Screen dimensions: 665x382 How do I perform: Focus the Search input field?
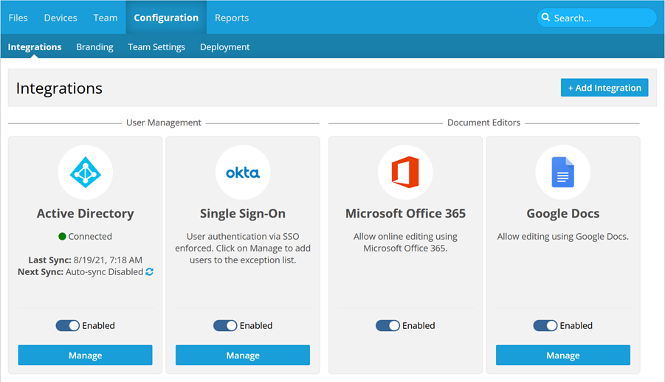tap(602, 18)
